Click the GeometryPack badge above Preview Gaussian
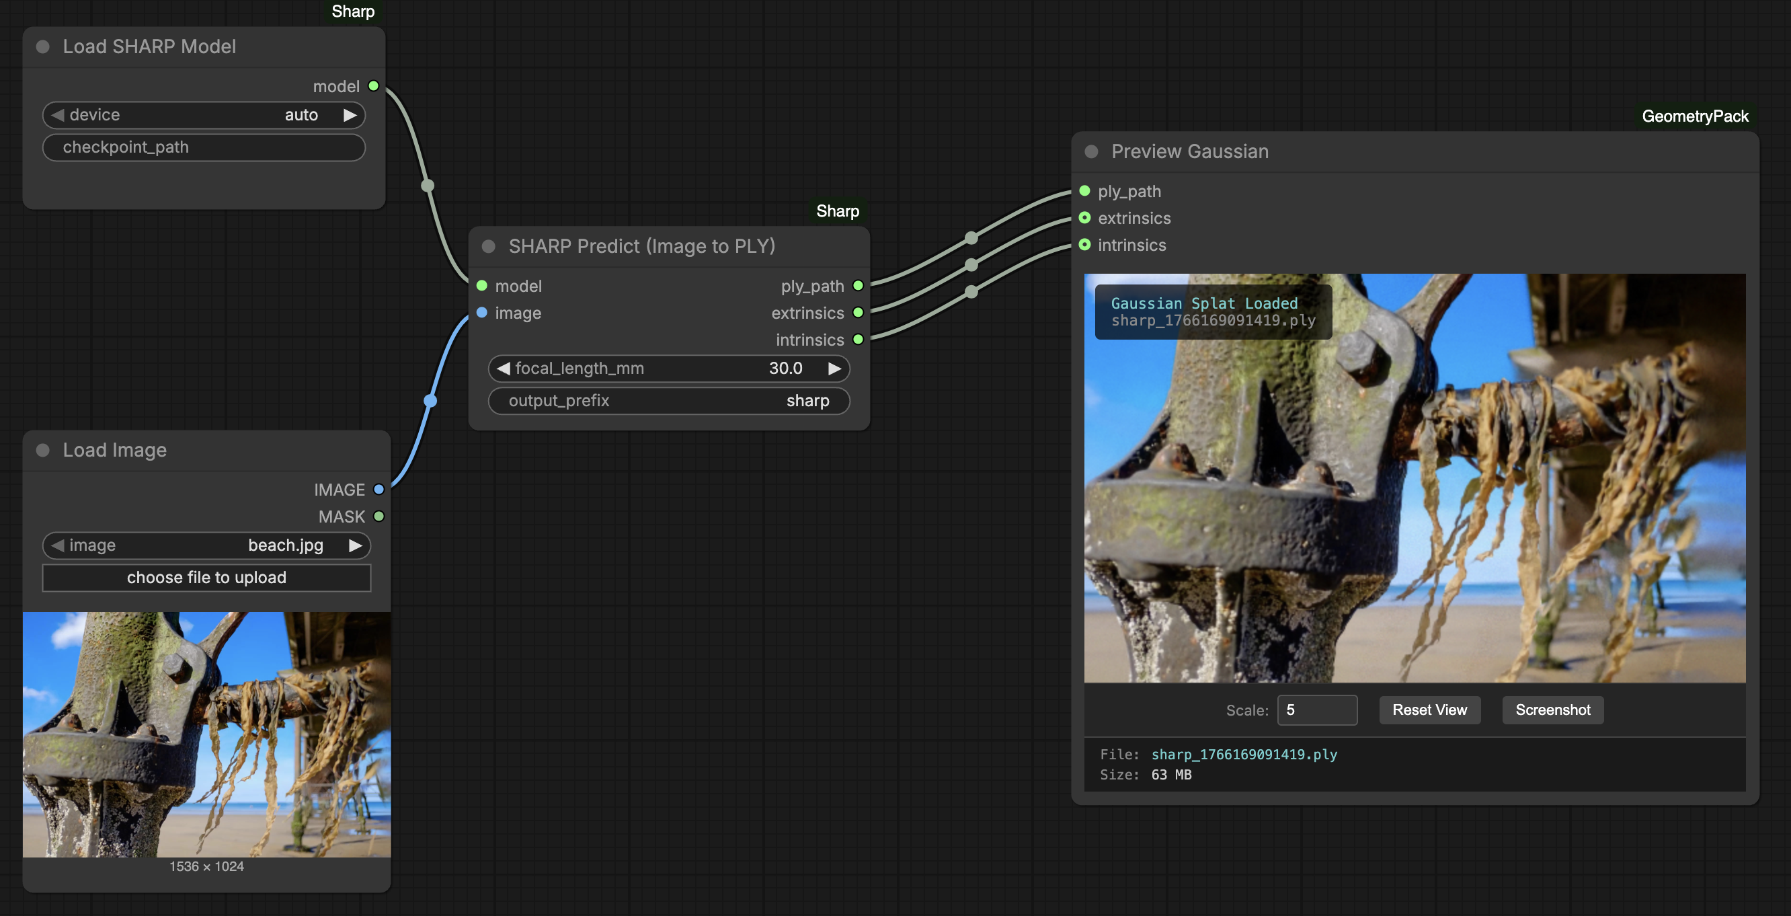Image resolution: width=1791 pixels, height=916 pixels. click(1694, 116)
